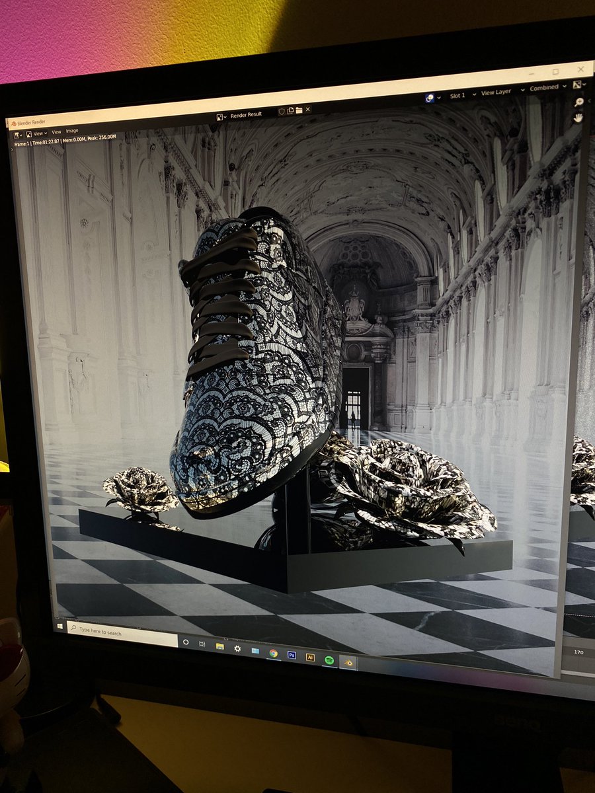Click the render display sphere icon
The height and width of the screenshot is (793, 595).
coord(430,98)
